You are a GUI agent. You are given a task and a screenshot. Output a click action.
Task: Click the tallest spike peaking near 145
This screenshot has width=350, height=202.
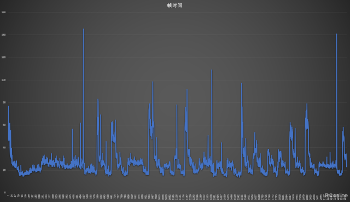tap(84, 99)
